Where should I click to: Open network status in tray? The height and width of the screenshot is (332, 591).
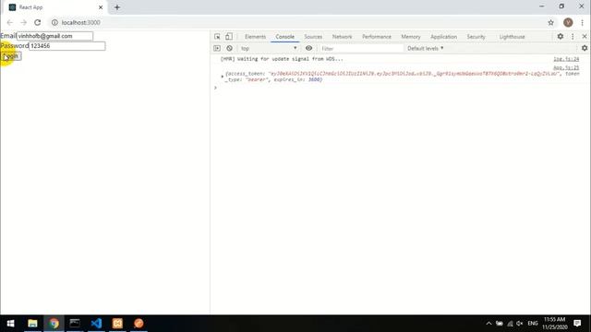(x=510, y=324)
